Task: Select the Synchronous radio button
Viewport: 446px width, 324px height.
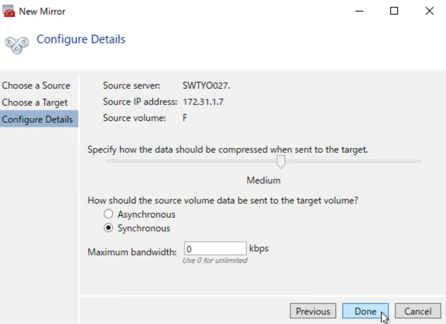Action: 108,228
